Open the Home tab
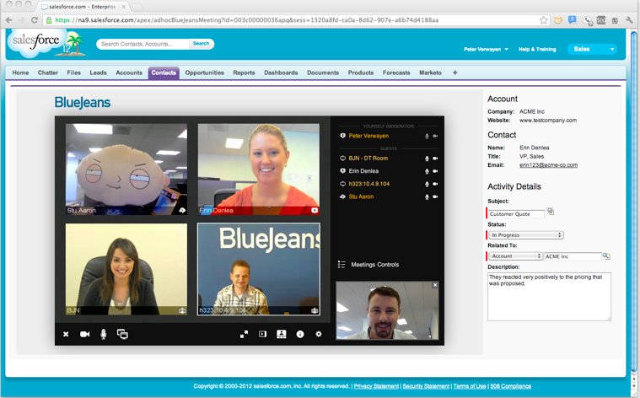 (x=20, y=73)
